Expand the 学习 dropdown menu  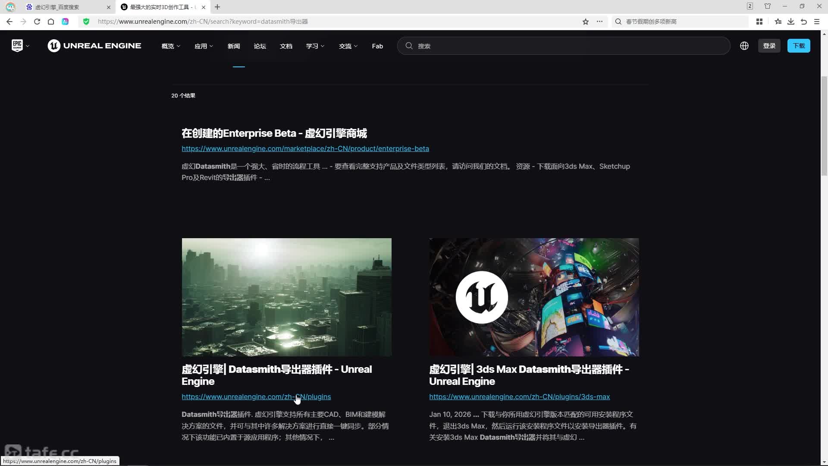click(x=315, y=46)
